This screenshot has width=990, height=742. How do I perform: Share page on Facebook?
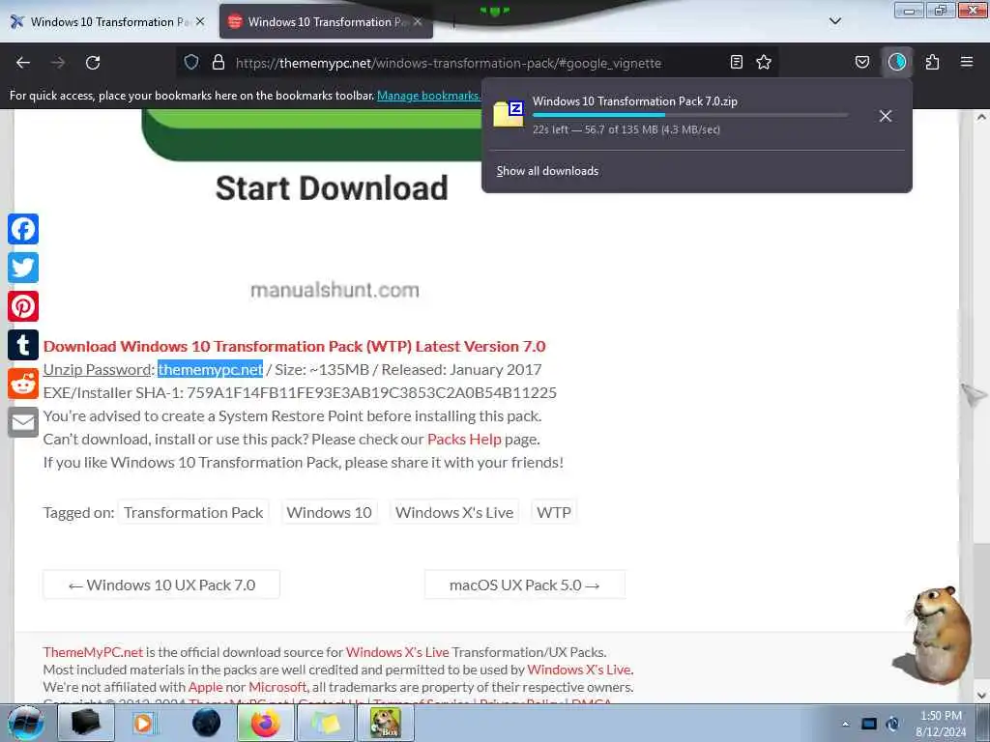[x=23, y=229]
